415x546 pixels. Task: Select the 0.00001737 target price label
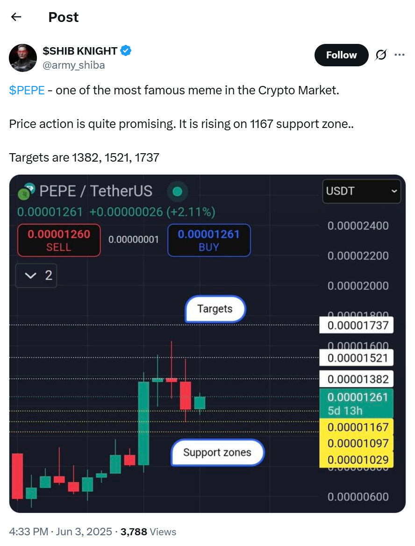[x=357, y=325]
